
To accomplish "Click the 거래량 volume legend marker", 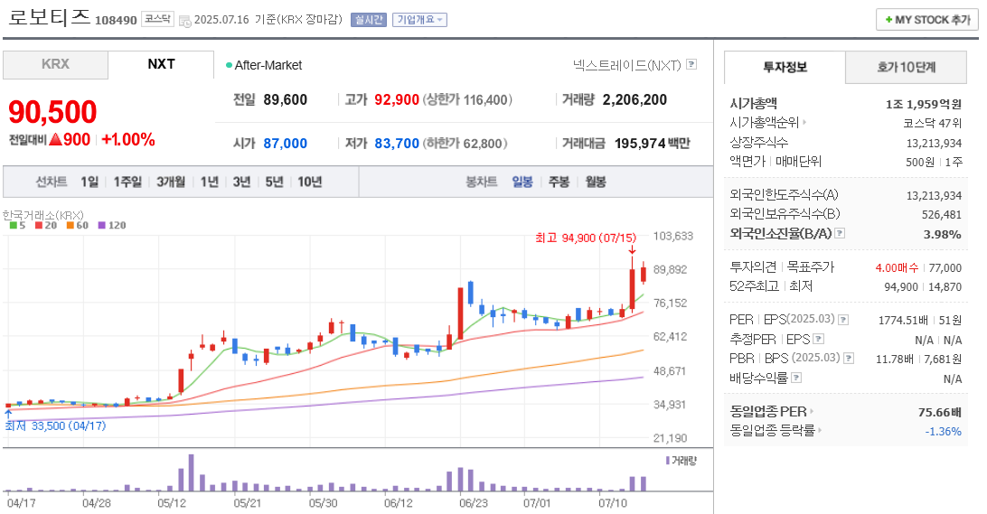I will (668, 461).
